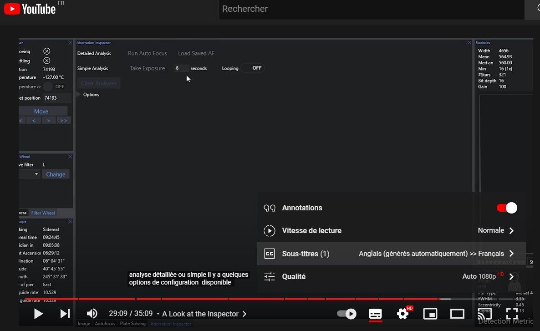Close the Filter Wheel panel

[x=70, y=157]
